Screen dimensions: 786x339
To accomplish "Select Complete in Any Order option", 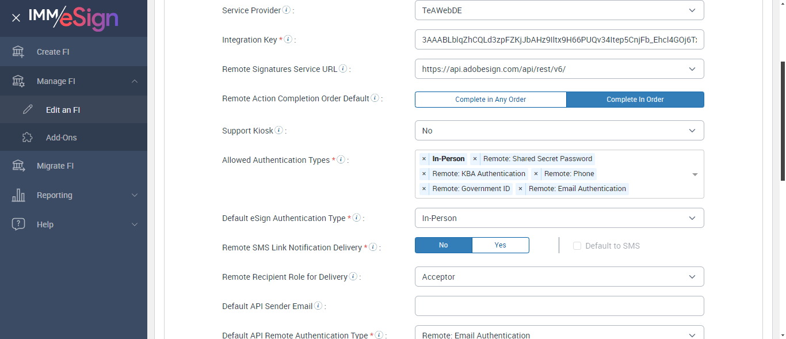I will click(490, 100).
